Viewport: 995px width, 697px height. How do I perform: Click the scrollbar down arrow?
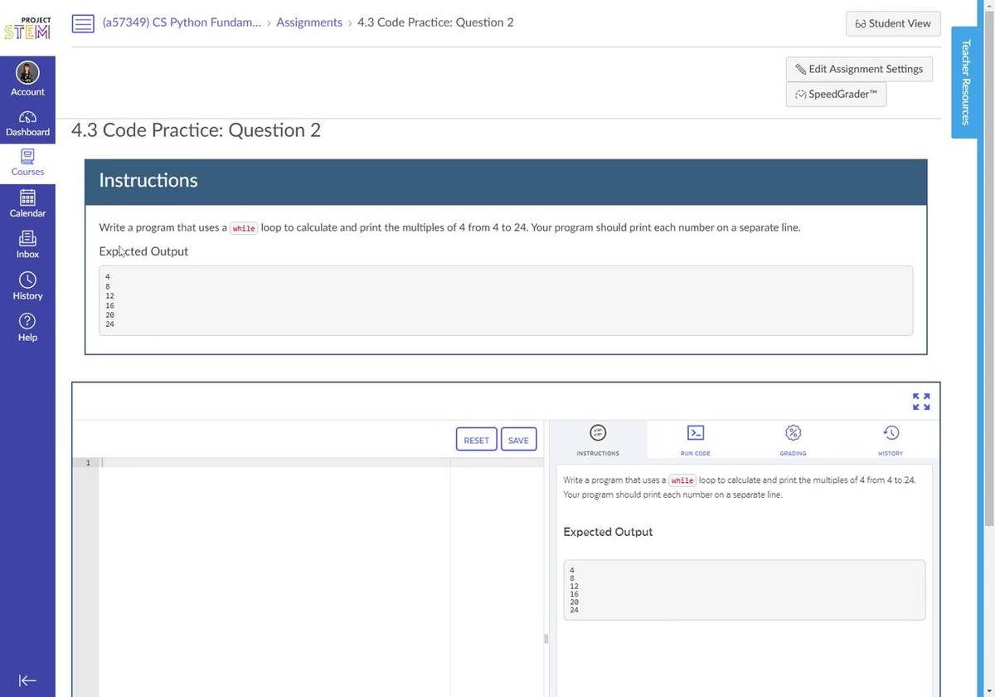click(x=988, y=691)
